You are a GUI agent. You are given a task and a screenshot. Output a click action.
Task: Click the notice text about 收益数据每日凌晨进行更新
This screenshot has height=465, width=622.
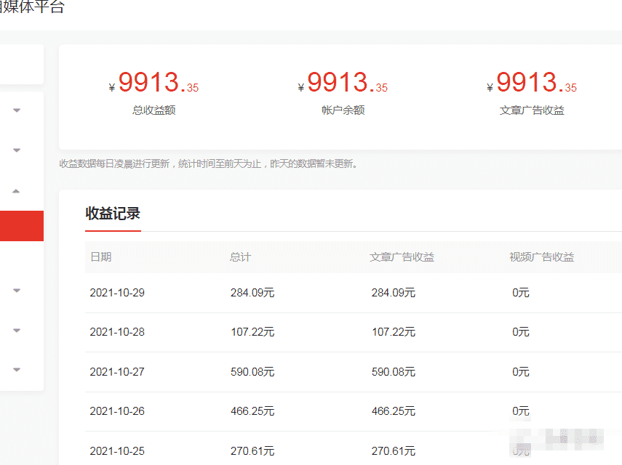pyautogui.click(x=208, y=163)
